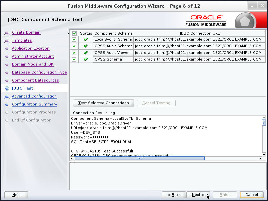268x201 pixels.
Task: Uncheck the OPSS Schema row checkbox
Action: (x=74, y=59)
